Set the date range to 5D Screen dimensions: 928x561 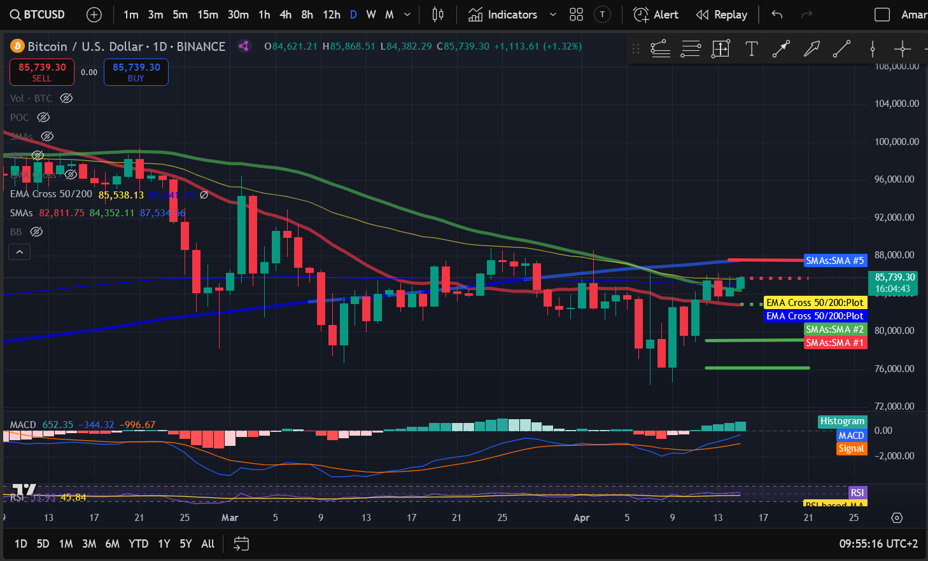tap(43, 544)
